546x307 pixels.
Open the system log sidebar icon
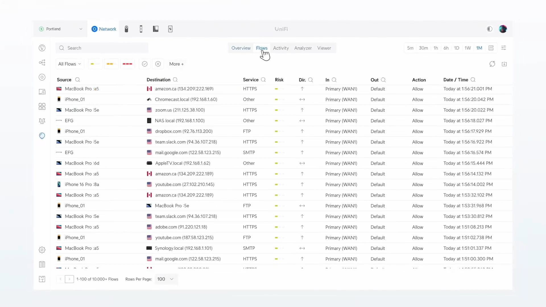[42, 264]
